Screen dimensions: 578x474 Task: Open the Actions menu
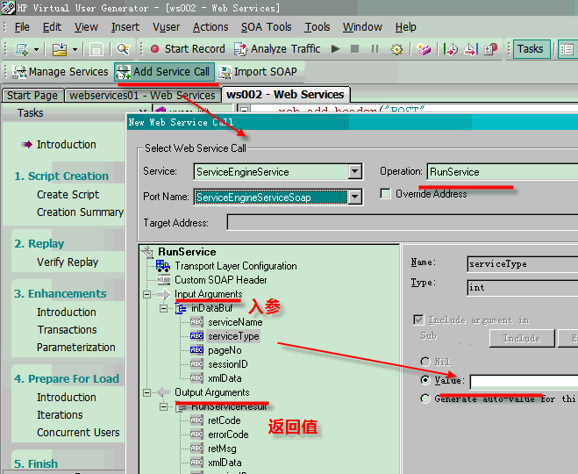[211, 27]
